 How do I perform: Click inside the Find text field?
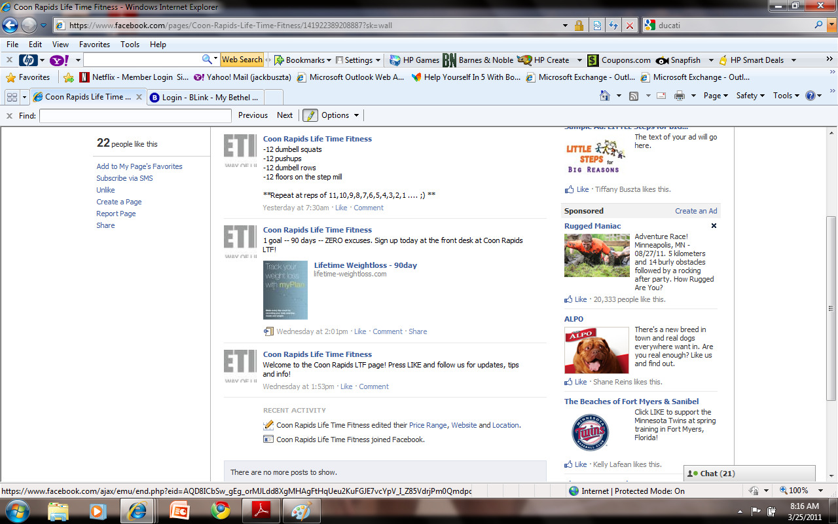[136, 115]
